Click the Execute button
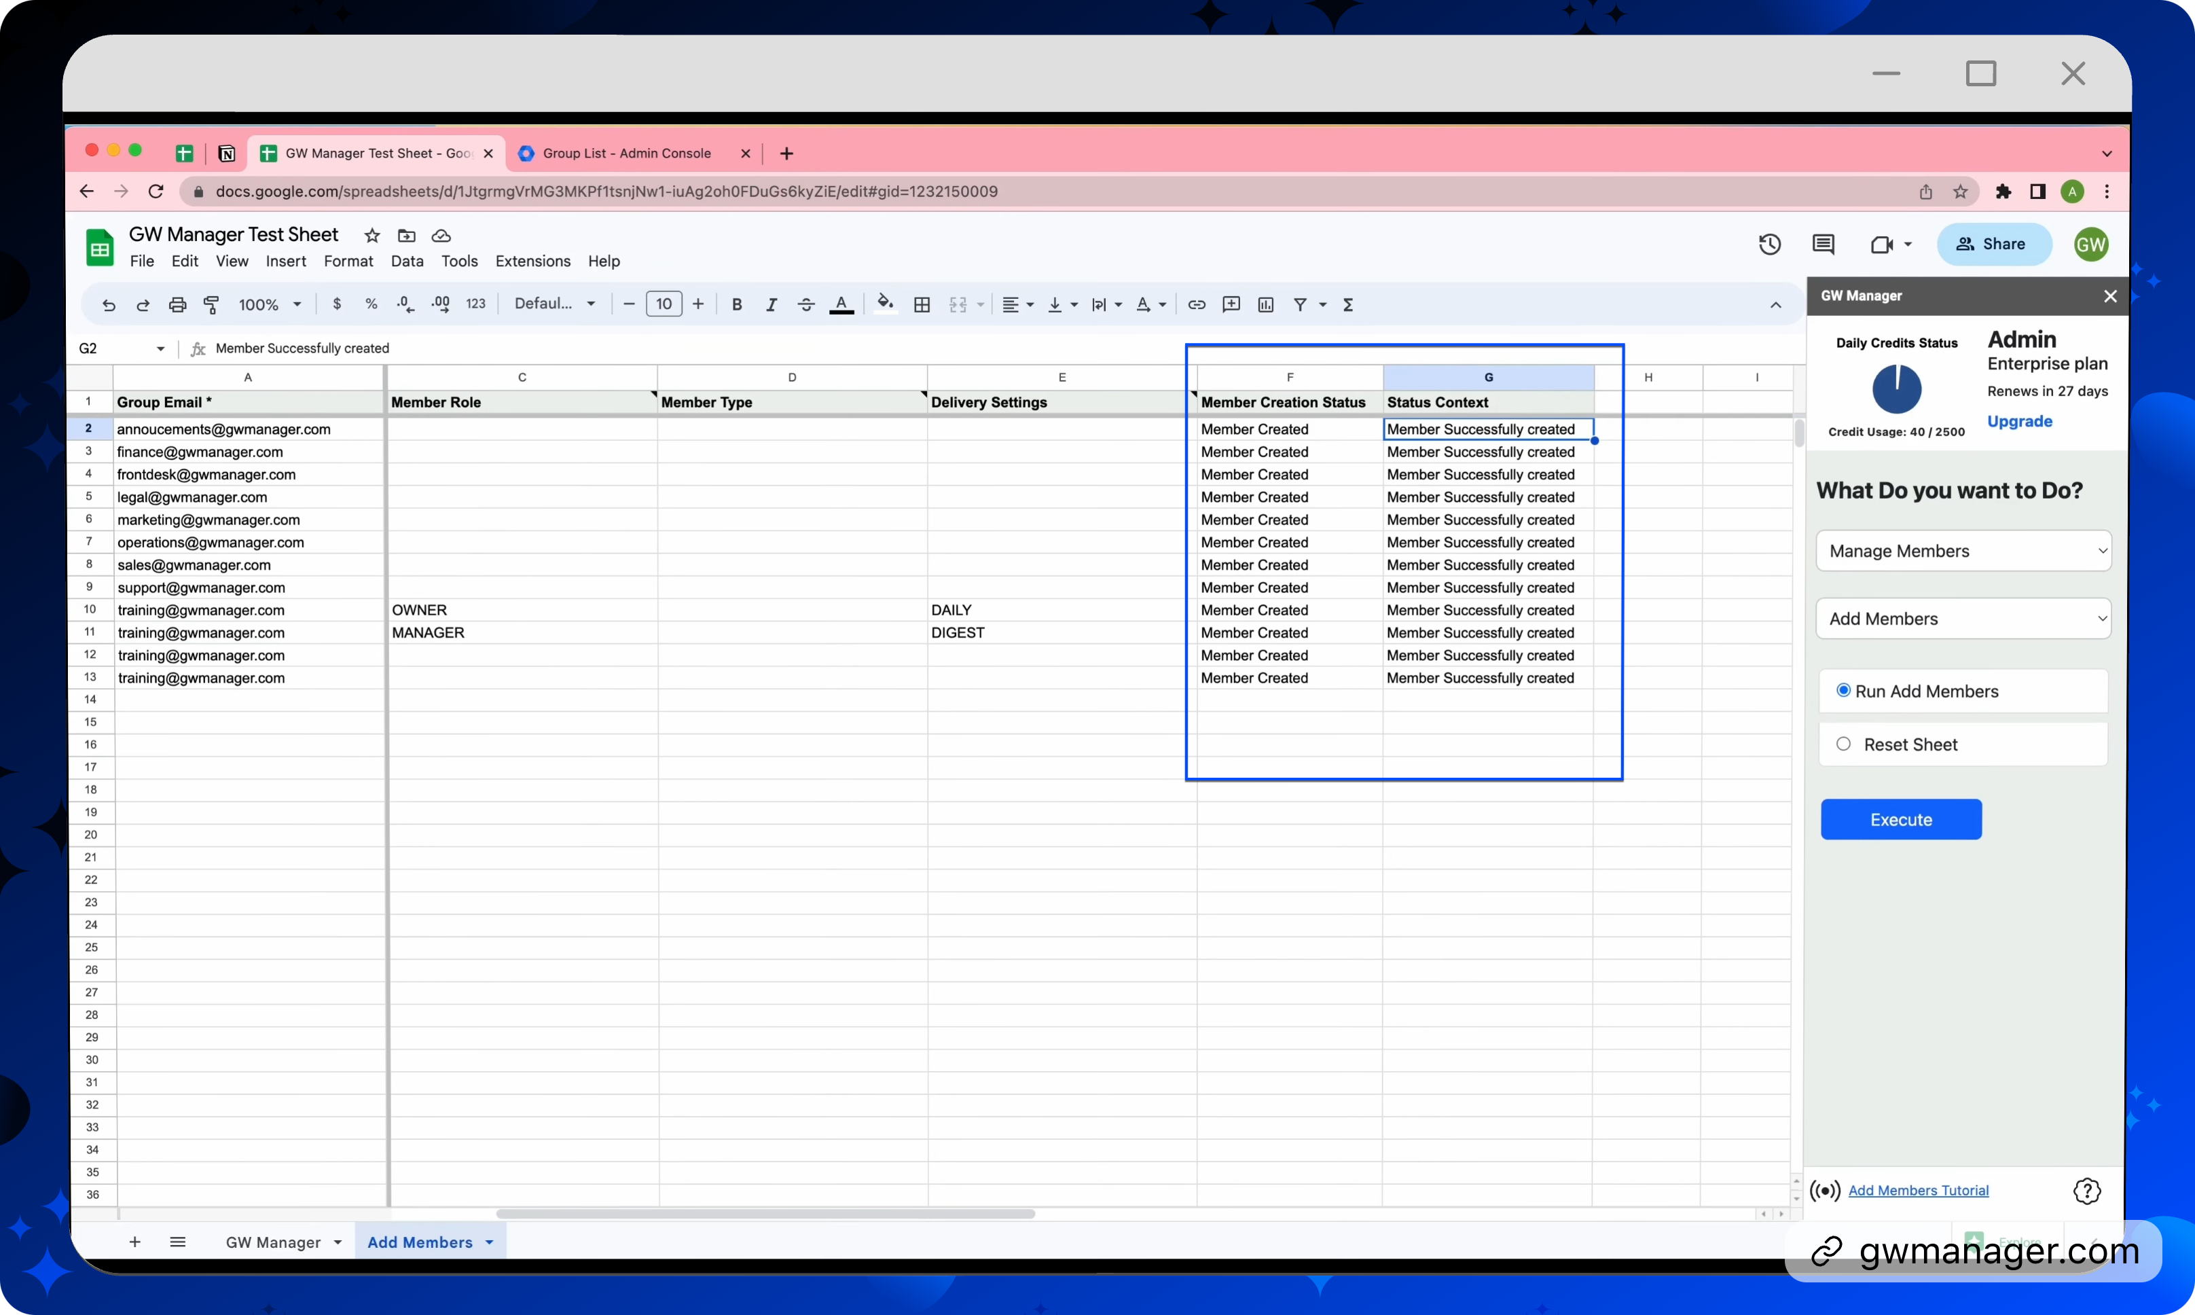2195x1315 pixels. pos(1901,820)
